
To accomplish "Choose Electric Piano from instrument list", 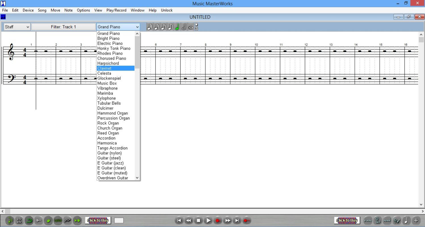I will (x=115, y=43).
